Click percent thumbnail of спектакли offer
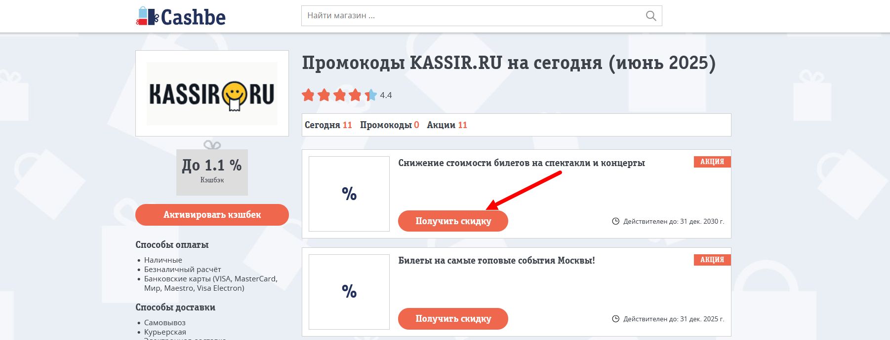Screen dimensions: 890x340 (349, 194)
